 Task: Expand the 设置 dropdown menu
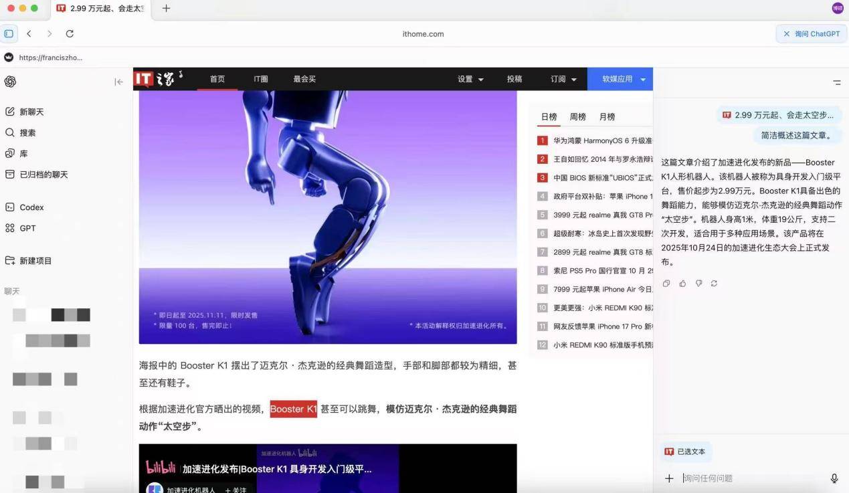[x=470, y=79]
